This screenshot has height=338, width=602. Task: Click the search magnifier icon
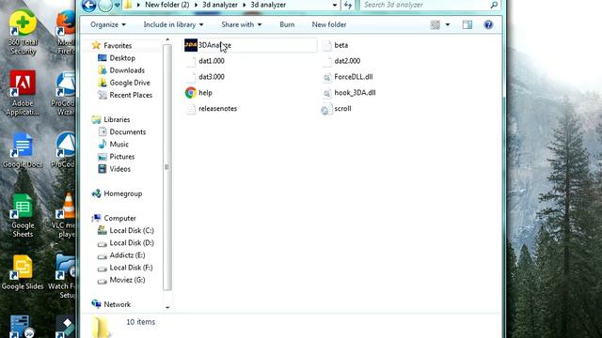(x=494, y=5)
